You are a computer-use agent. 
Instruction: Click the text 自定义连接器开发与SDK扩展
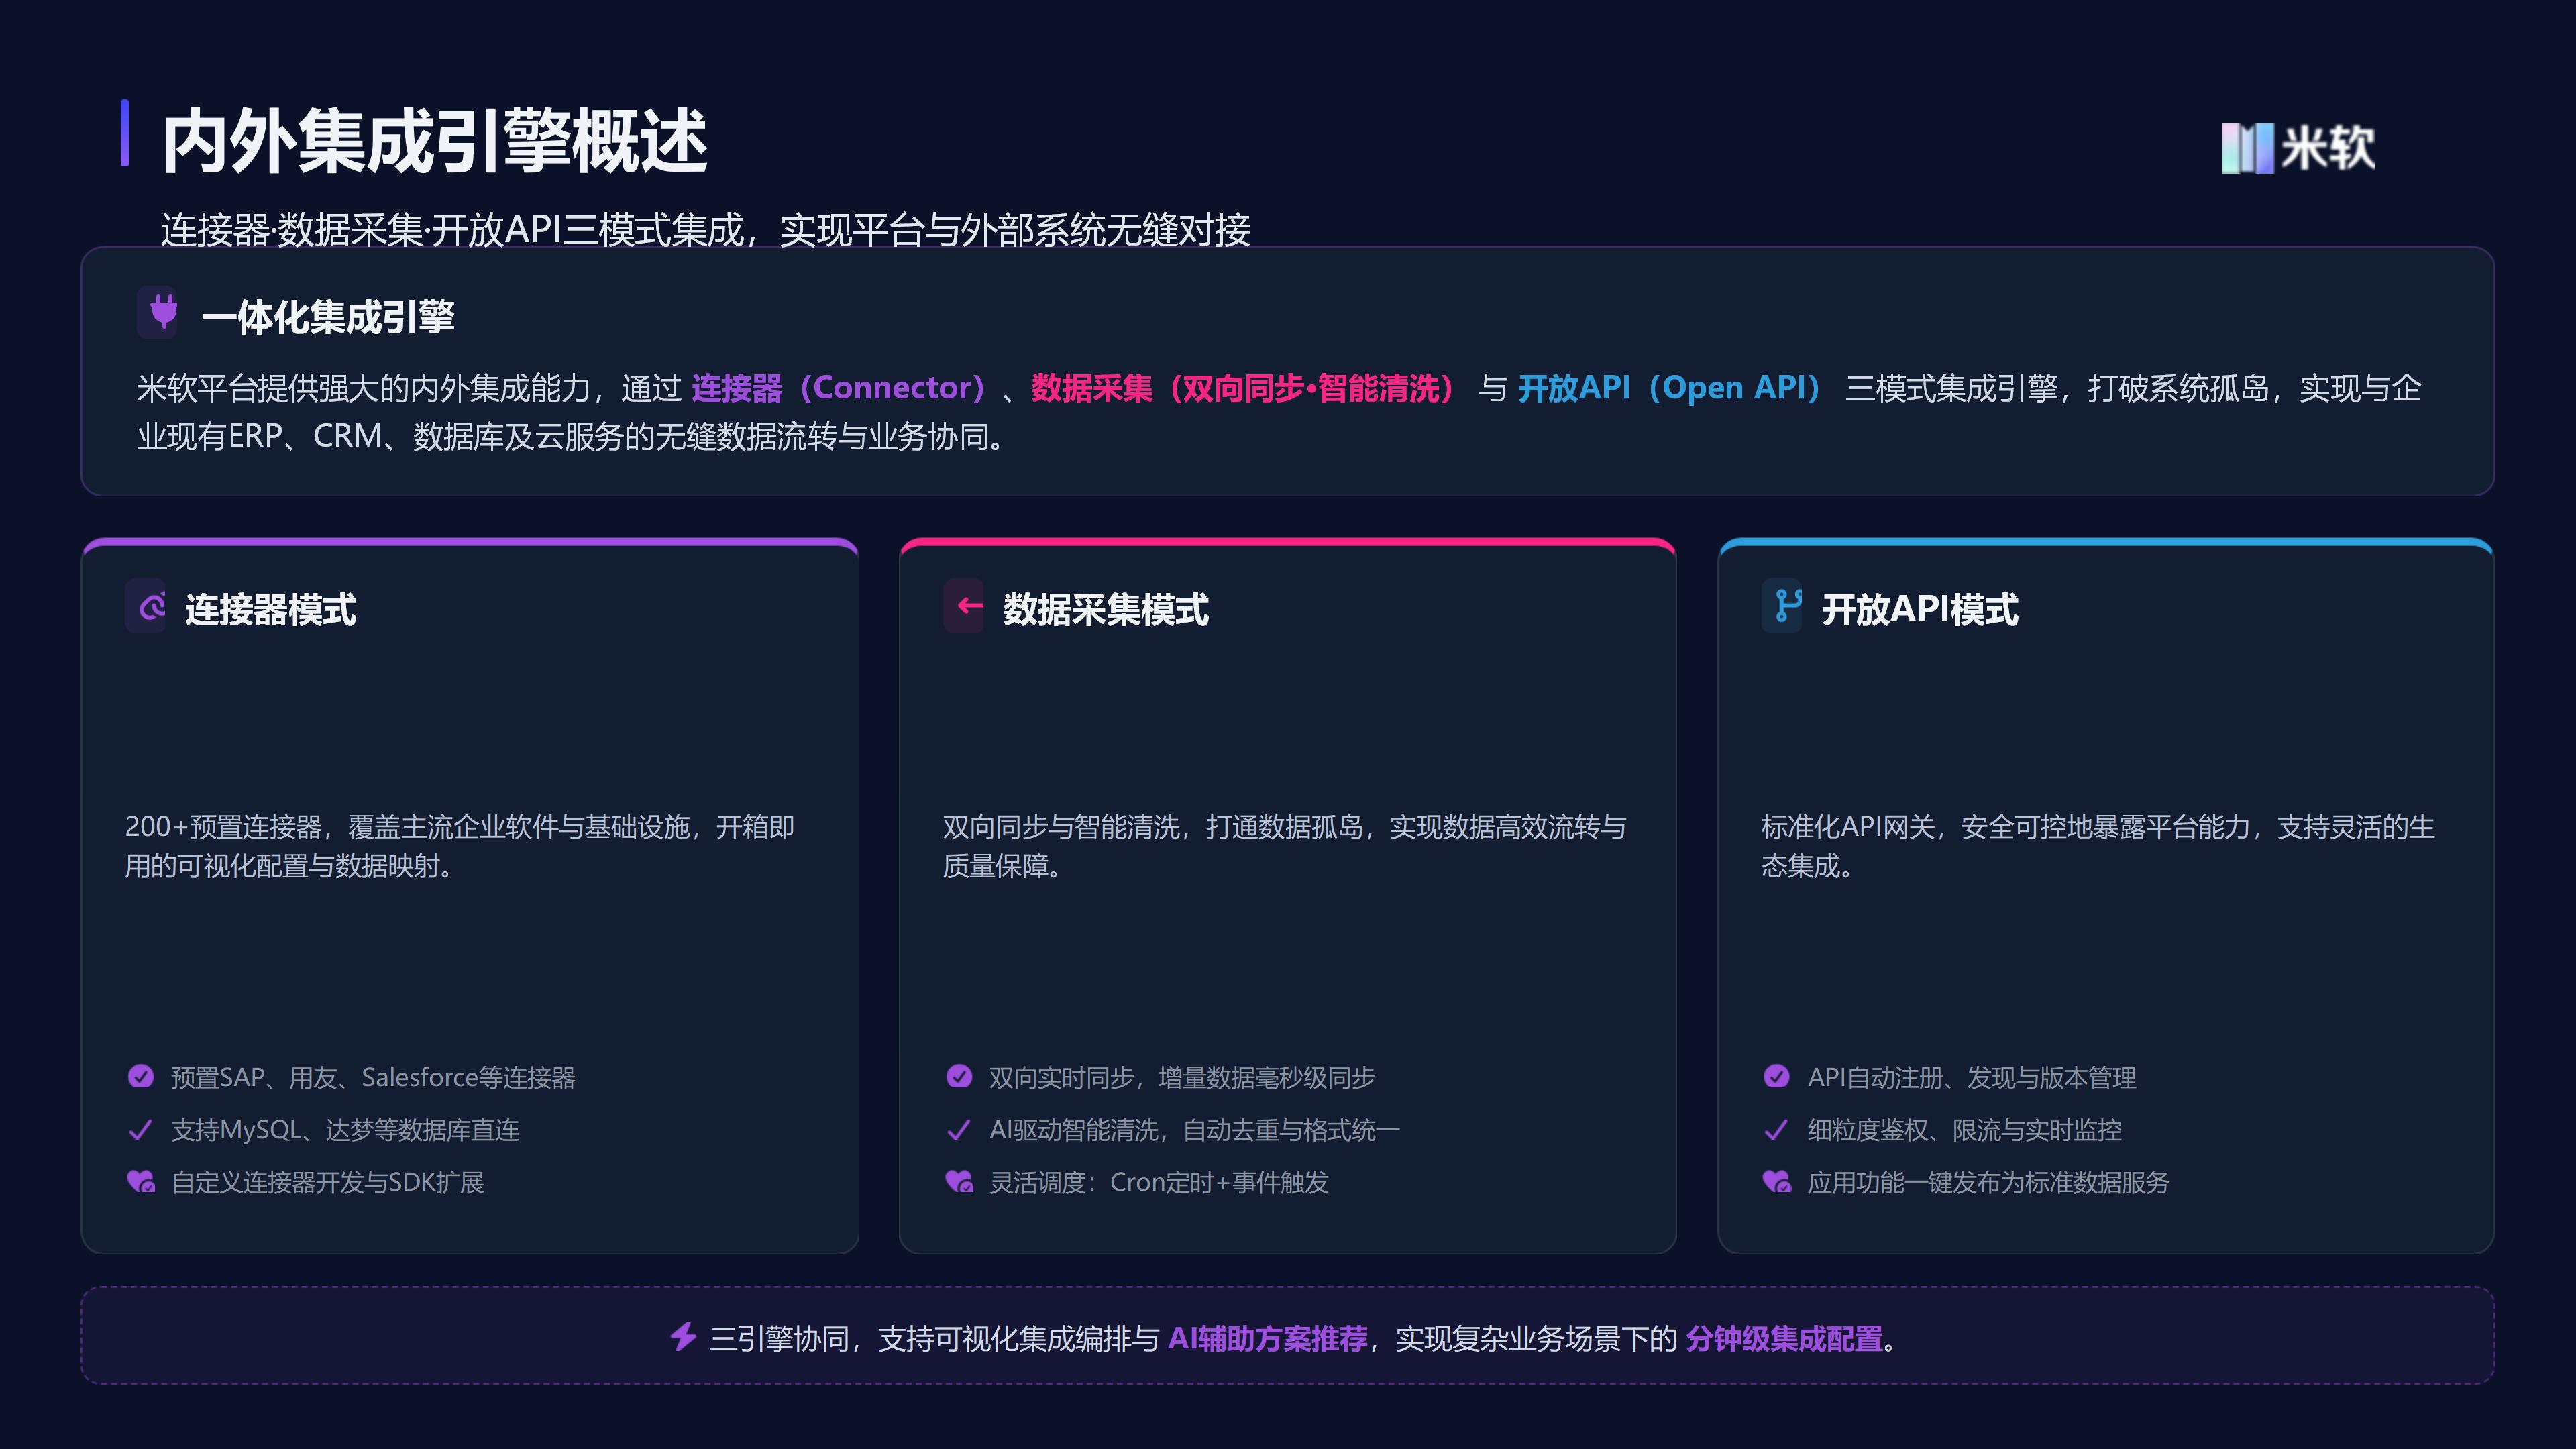tap(327, 1182)
